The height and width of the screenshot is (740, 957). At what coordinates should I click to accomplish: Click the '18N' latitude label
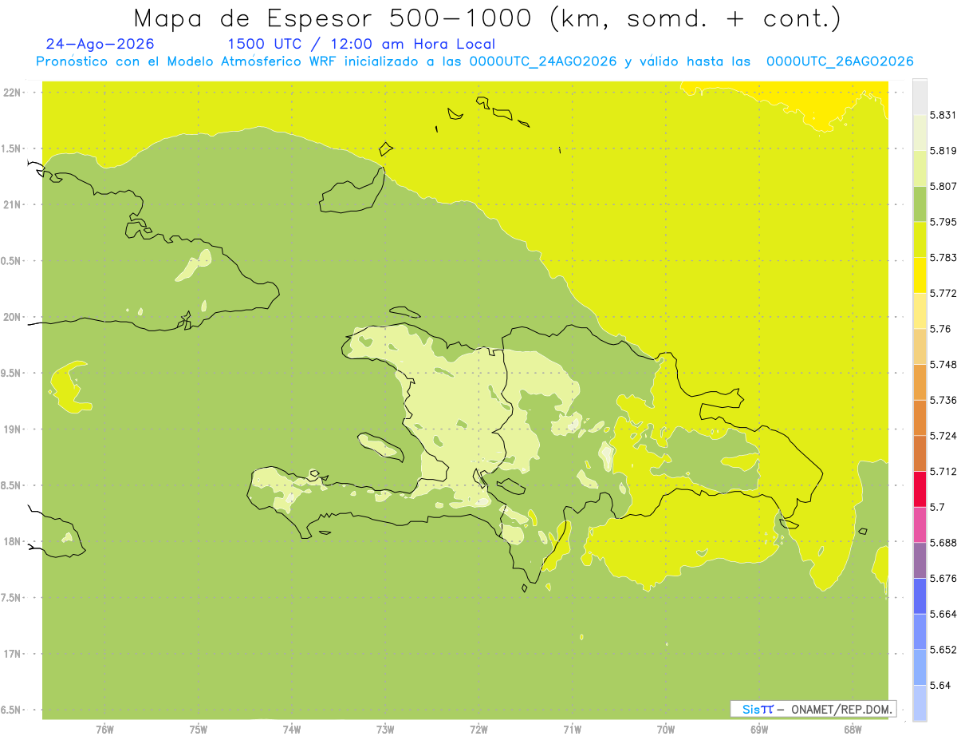click(12, 541)
